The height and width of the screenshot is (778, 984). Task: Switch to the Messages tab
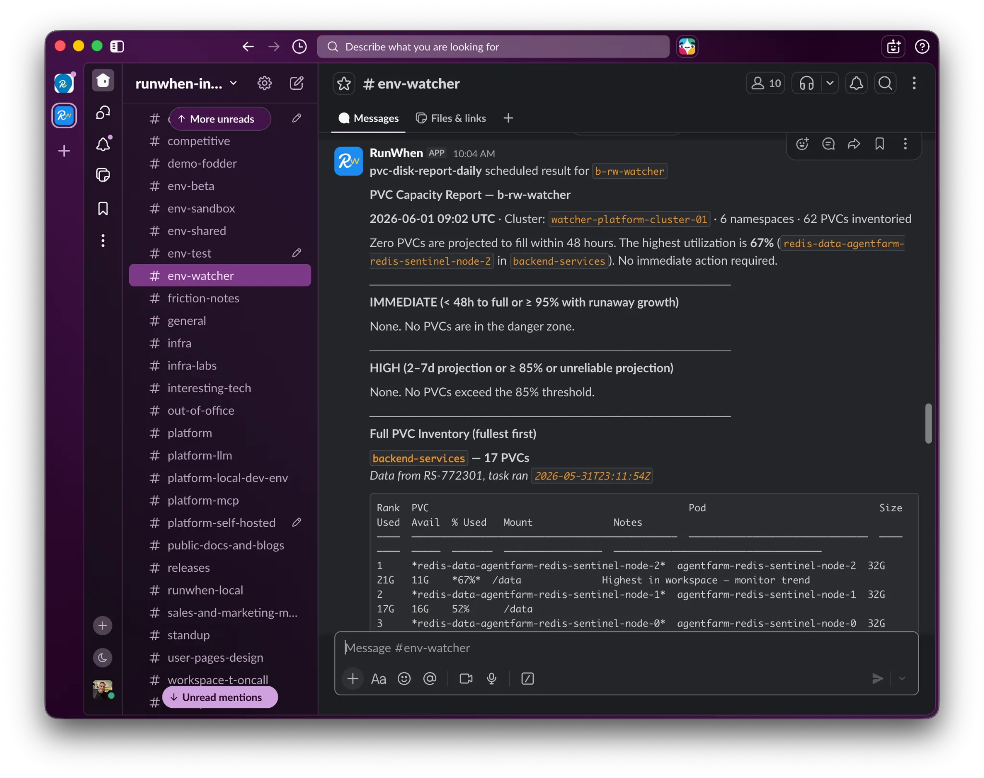click(369, 118)
